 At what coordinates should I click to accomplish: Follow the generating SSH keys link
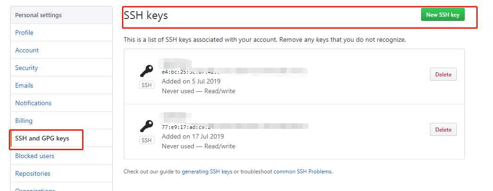[207, 172]
